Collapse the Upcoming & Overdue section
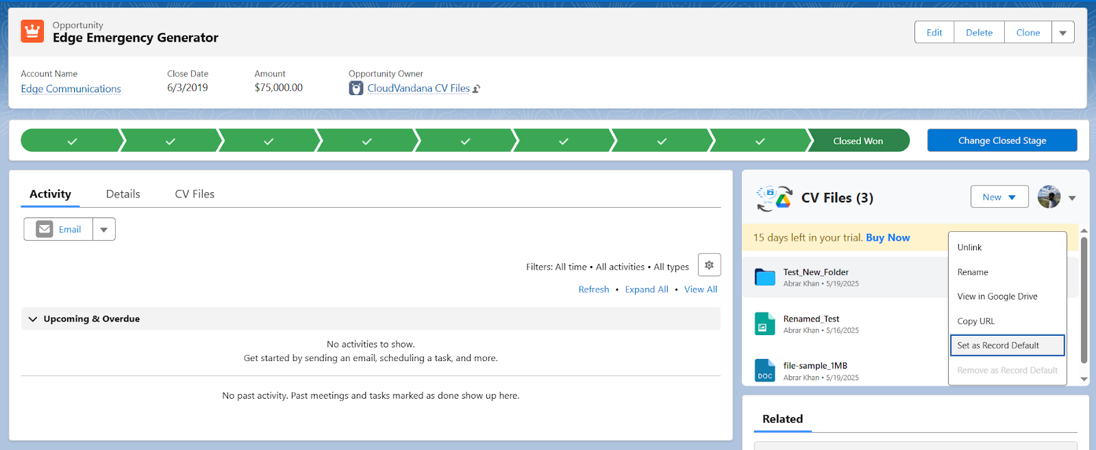Image resolution: width=1096 pixels, height=450 pixels. (33, 319)
